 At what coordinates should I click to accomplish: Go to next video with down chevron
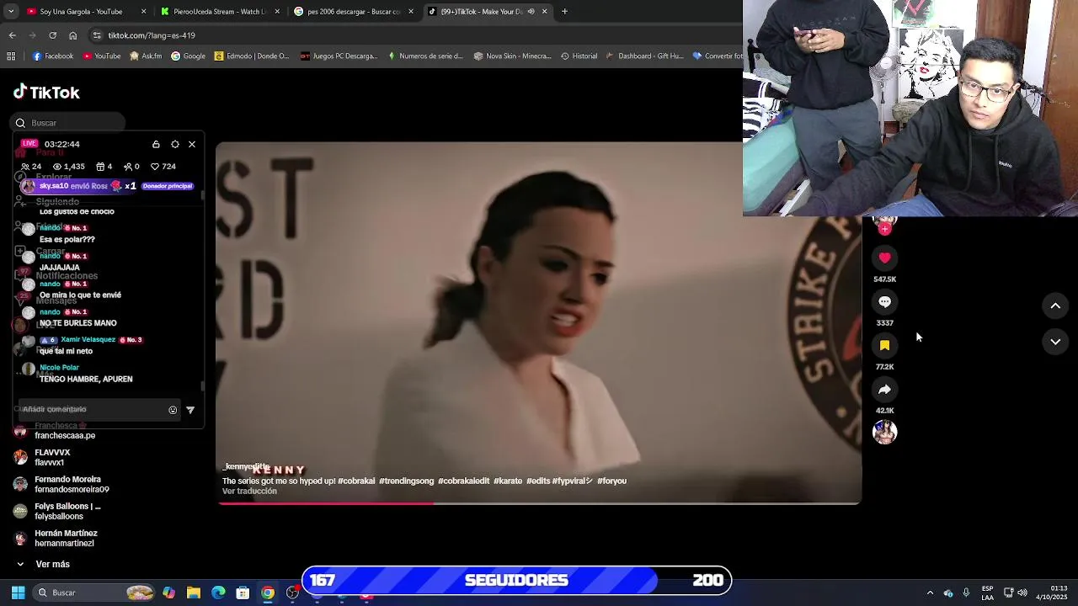point(1055,342)
